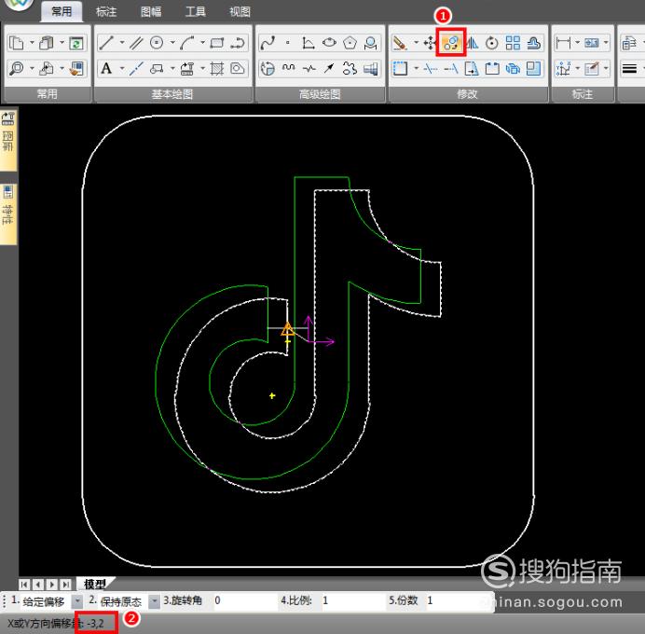Screen dimensions: 645x634
Task: Open the 特性 side panel
Action: pos(8,214)
